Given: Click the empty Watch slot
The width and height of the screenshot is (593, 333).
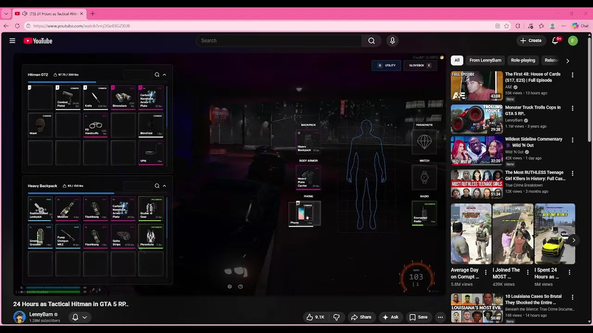Looking at the screenshot, I should tap(424, 177).
